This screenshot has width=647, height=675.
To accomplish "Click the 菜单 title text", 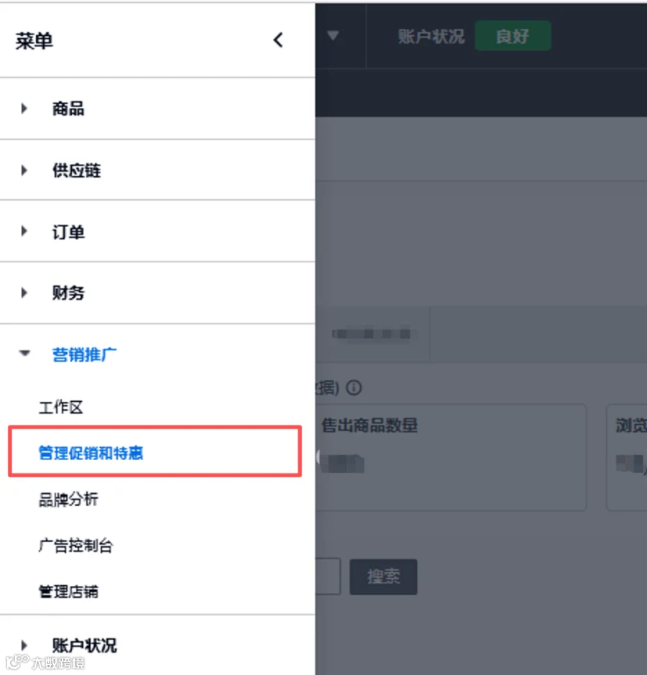I will click(34, 41).
